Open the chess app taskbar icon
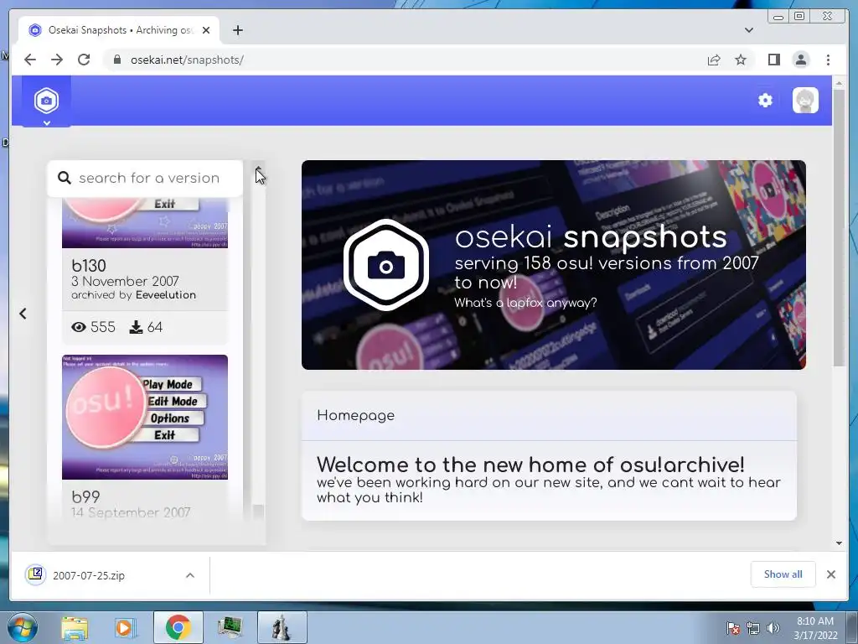 click(x=282, y=627)
